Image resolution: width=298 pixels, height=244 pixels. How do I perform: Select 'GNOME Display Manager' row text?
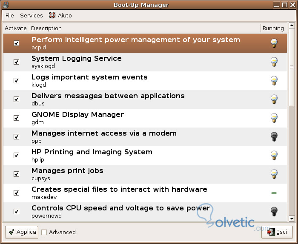point(77,115)
